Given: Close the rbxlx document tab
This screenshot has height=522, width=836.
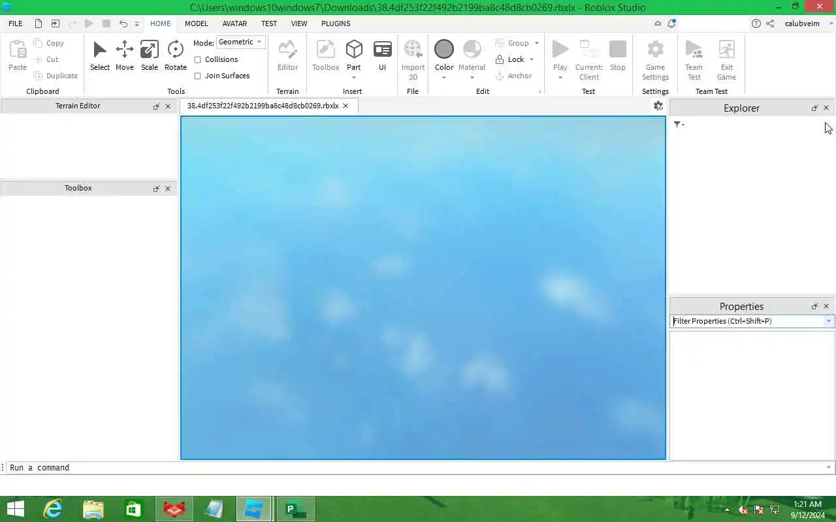Looking at the screenshot, I should coord(346,106).
